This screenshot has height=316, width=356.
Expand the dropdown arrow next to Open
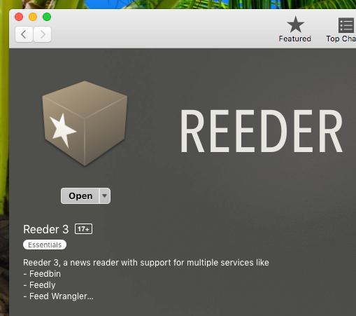(x=105, y=195)
